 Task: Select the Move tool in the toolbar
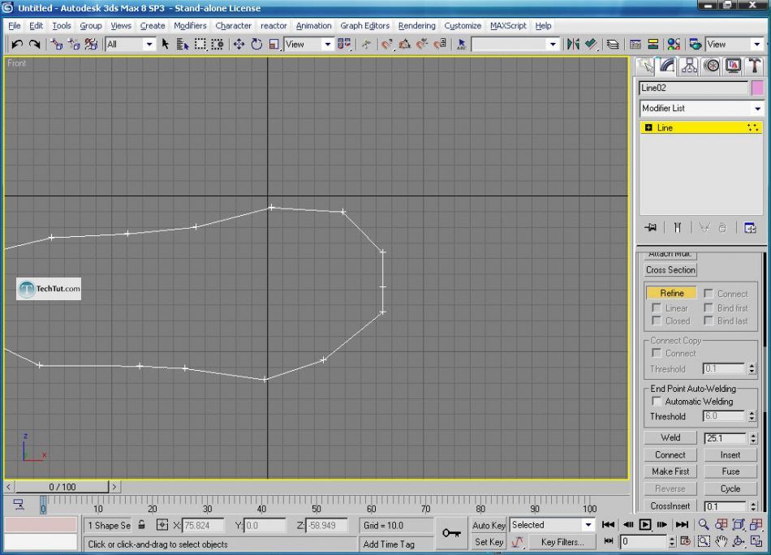[239, 44]
